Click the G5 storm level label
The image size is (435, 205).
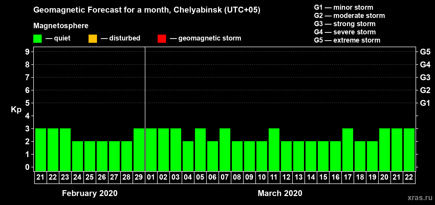click(425, 52)
